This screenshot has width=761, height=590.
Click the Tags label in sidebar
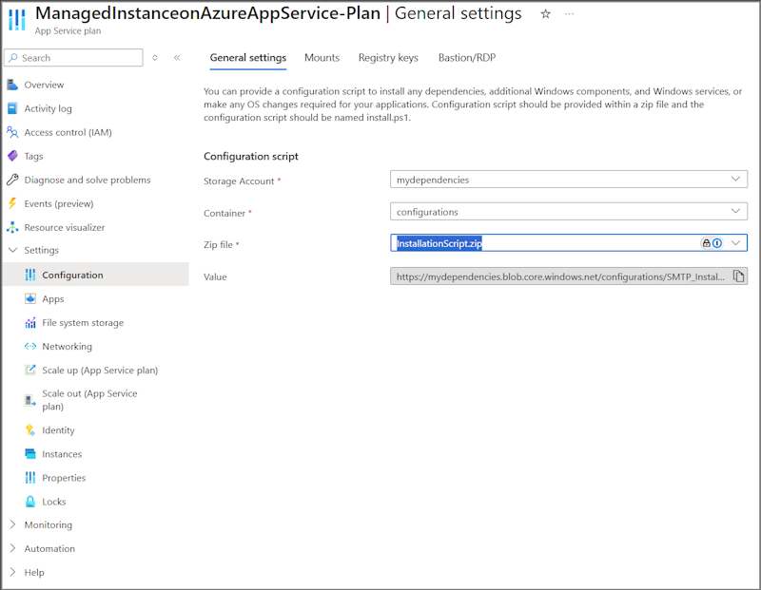33,156
